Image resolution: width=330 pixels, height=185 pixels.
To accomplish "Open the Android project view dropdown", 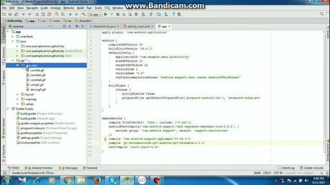I will [29, 26].
